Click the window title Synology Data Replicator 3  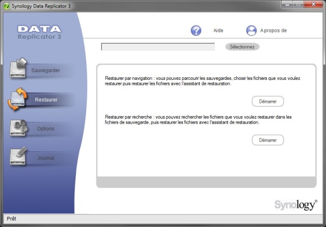point(41,6)
